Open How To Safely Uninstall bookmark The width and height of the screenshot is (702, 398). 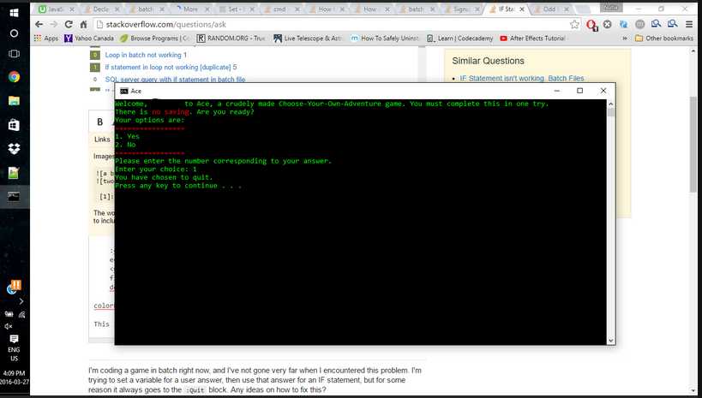(x=385, y=39)
